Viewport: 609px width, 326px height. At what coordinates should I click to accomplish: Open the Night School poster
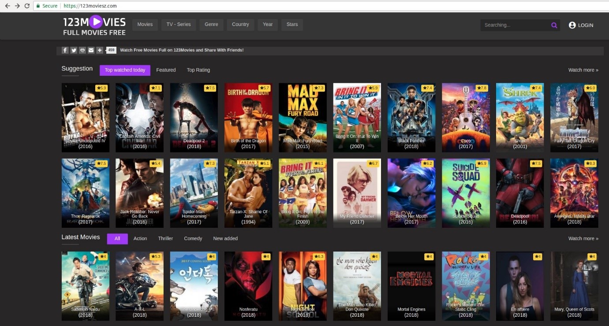click(303, 286)
